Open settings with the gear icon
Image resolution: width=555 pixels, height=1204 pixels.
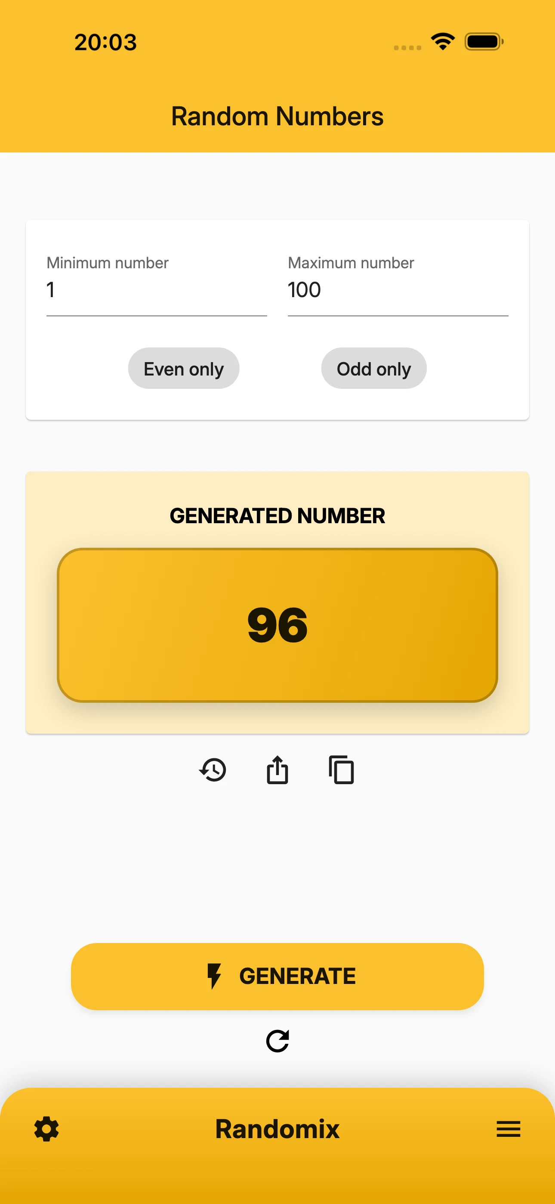click(47, 1129)
